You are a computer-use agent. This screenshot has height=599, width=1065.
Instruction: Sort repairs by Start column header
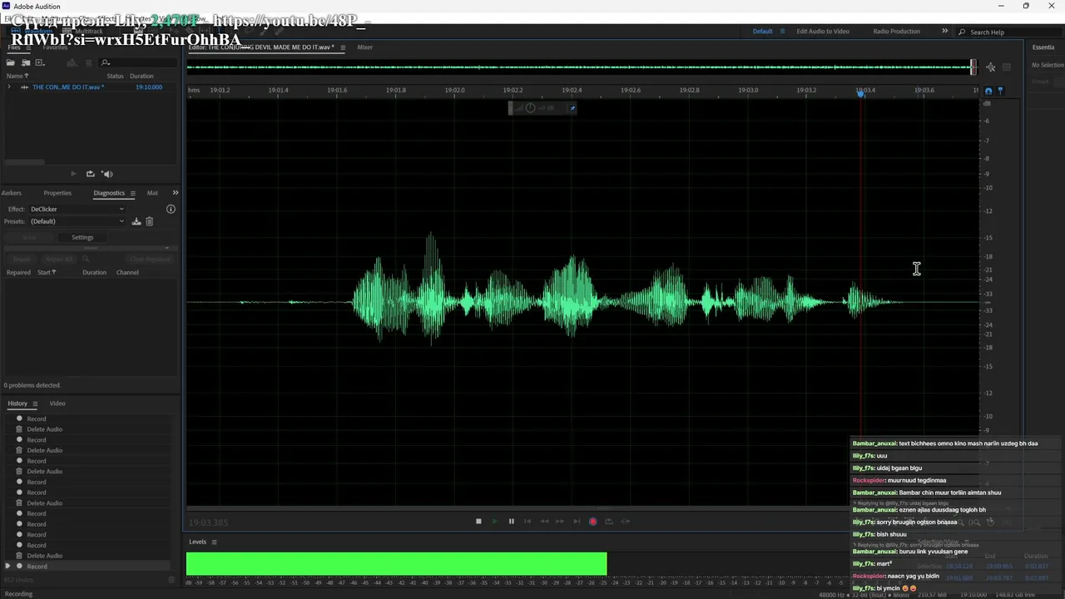[47, 272]
